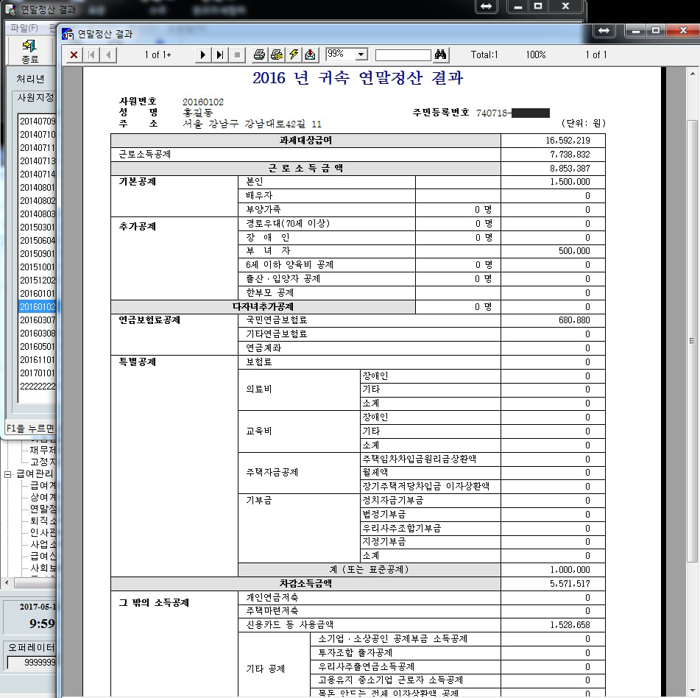Image resolution: width=700 pixels, height=698 pixels.
Task: Click the Export report icon
Action: [x=310, y=54]
